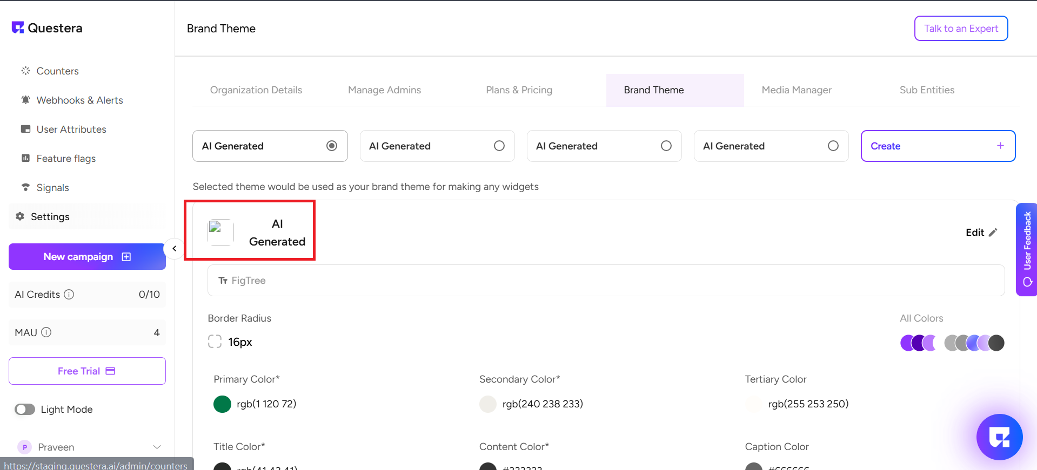Click the AI Credits info icon
The image size is (1037, 470).
click(x=69, y=295)
